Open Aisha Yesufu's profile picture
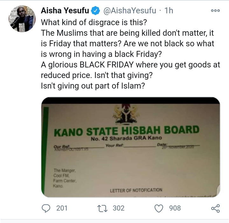The width and height of the screenshot is (229, 223). click(22, 18)
